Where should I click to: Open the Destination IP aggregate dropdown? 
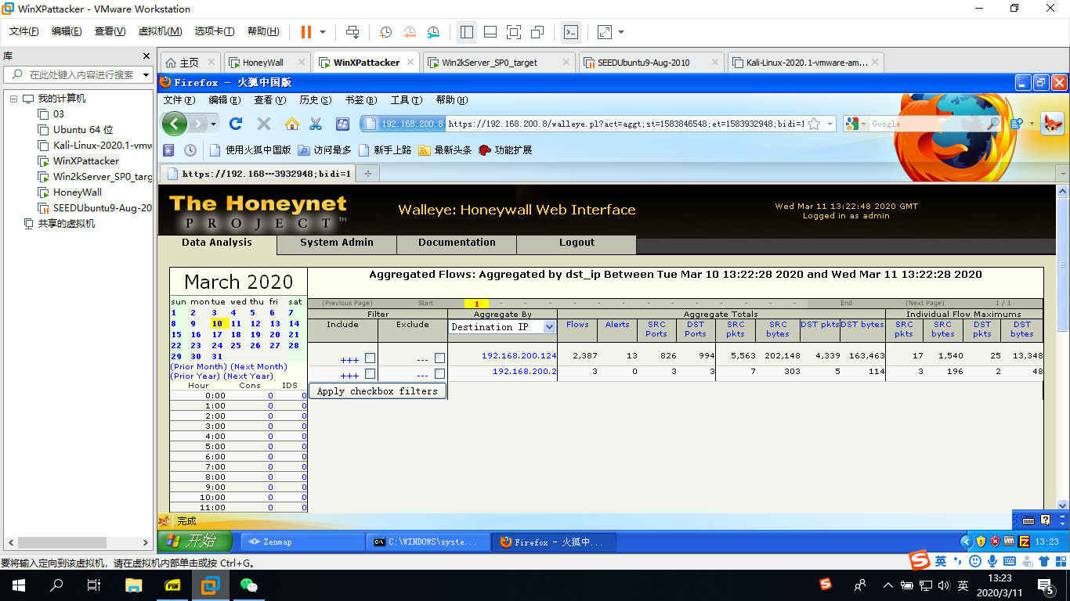click(502, 327)
